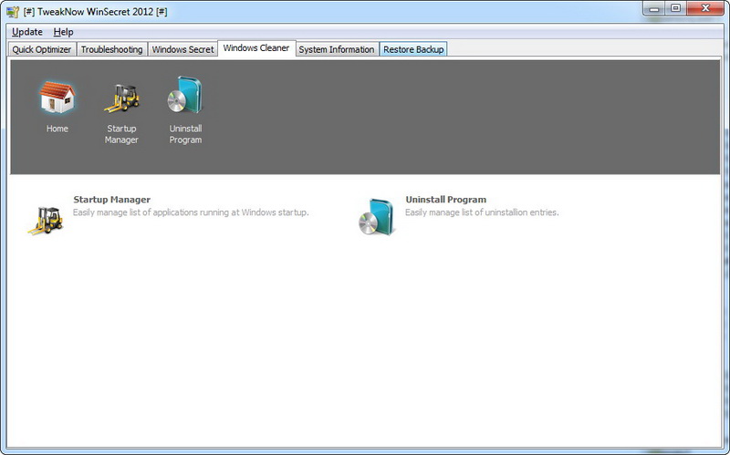This screenshot has height=455, width=730.
Task: Click the TweakNow app icon in title bar
Action: (x=13, y=12)
